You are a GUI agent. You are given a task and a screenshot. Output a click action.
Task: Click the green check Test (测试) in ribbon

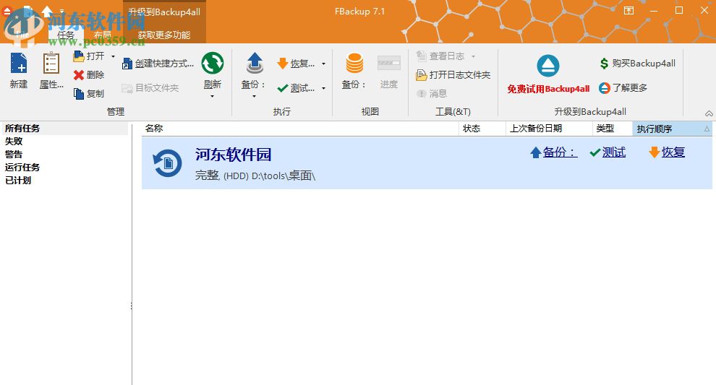[282, 88]
